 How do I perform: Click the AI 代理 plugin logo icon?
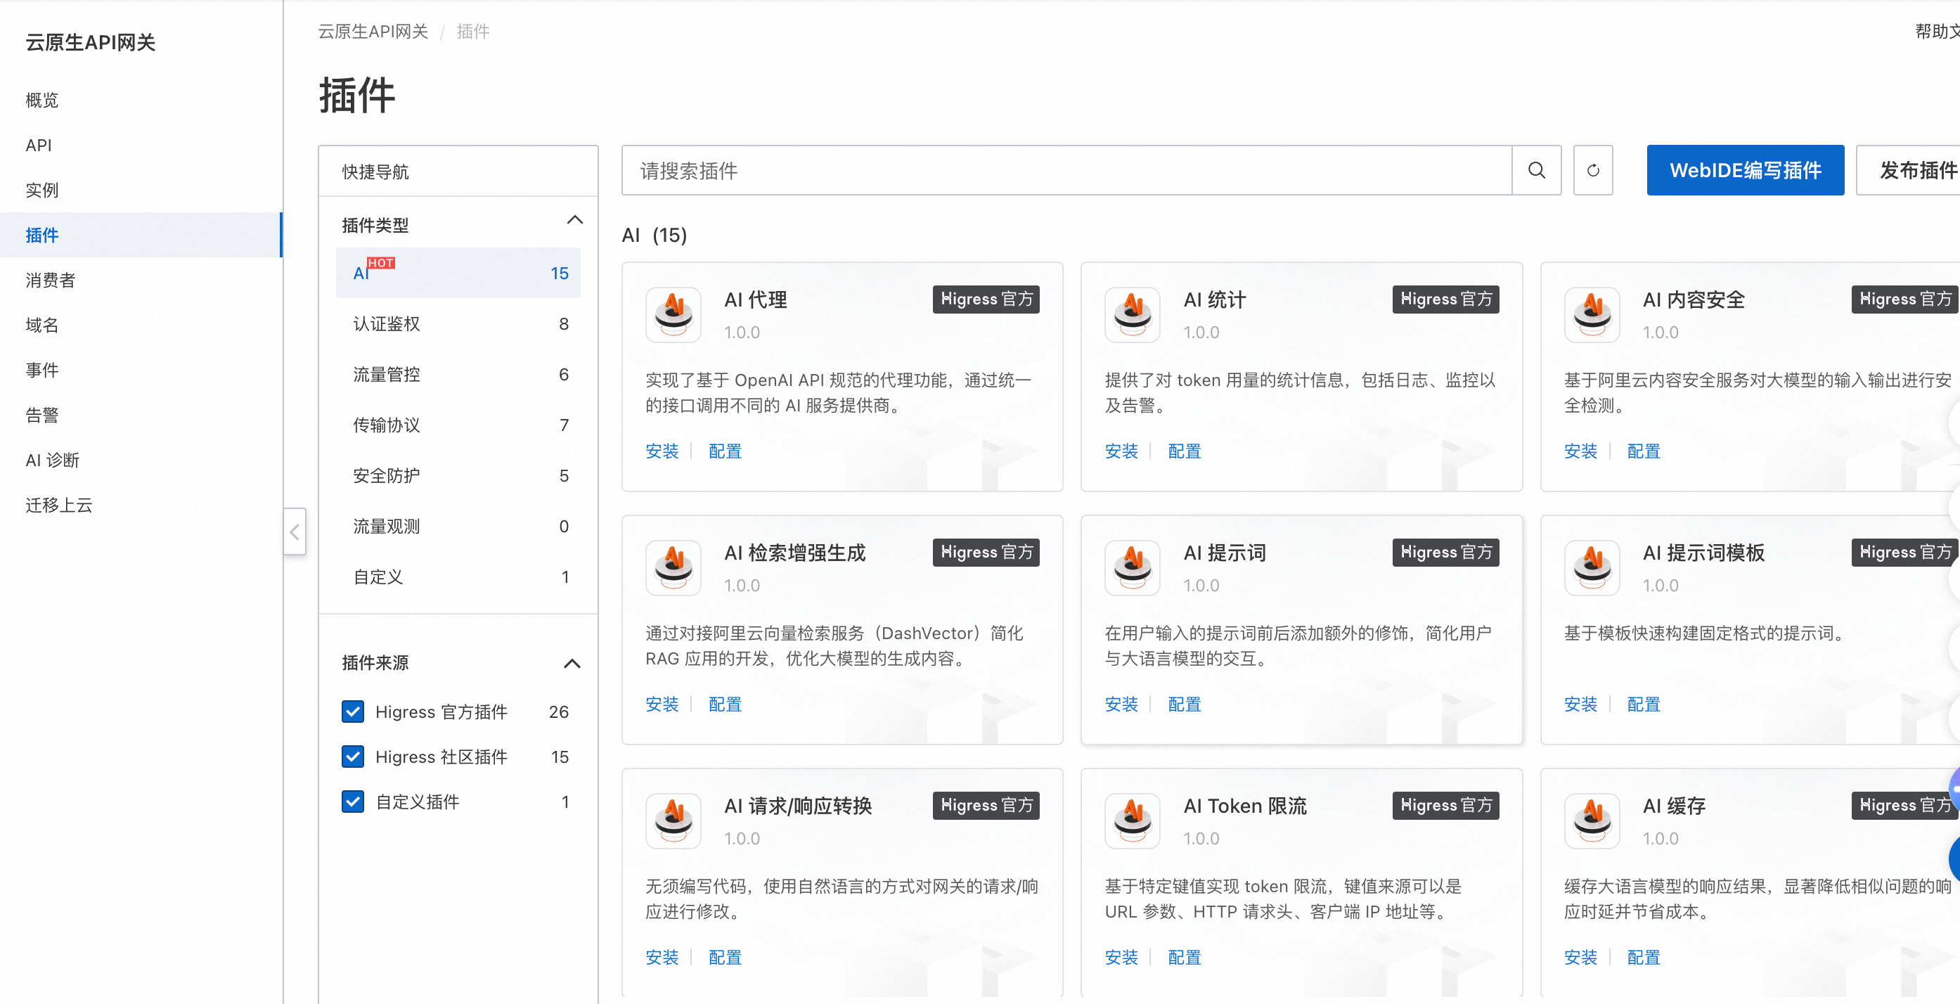coord(673,314)
